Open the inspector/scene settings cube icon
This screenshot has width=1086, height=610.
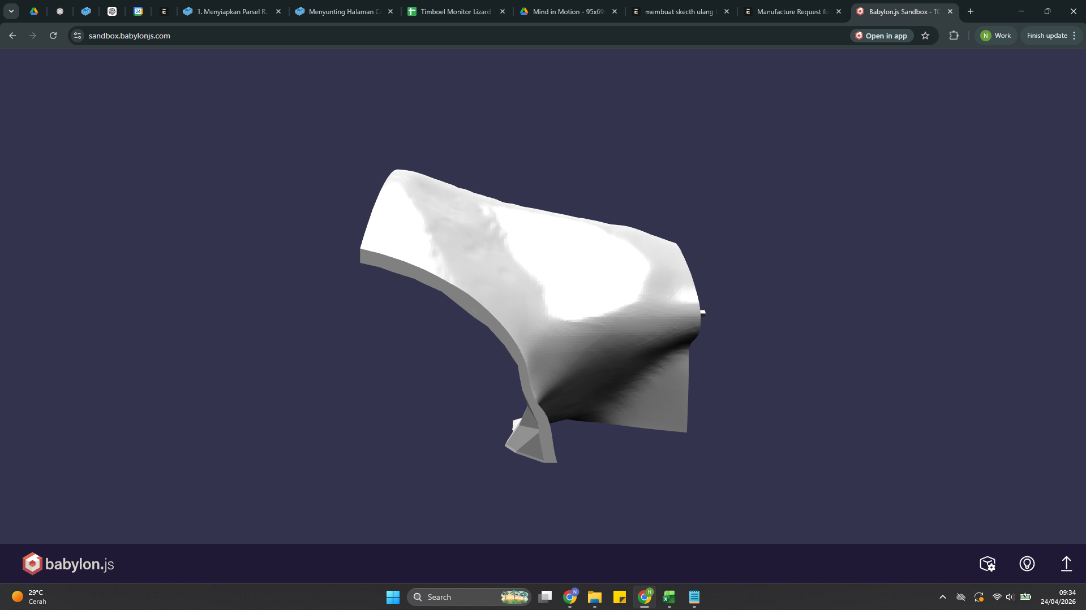click(x=988, y=564)
